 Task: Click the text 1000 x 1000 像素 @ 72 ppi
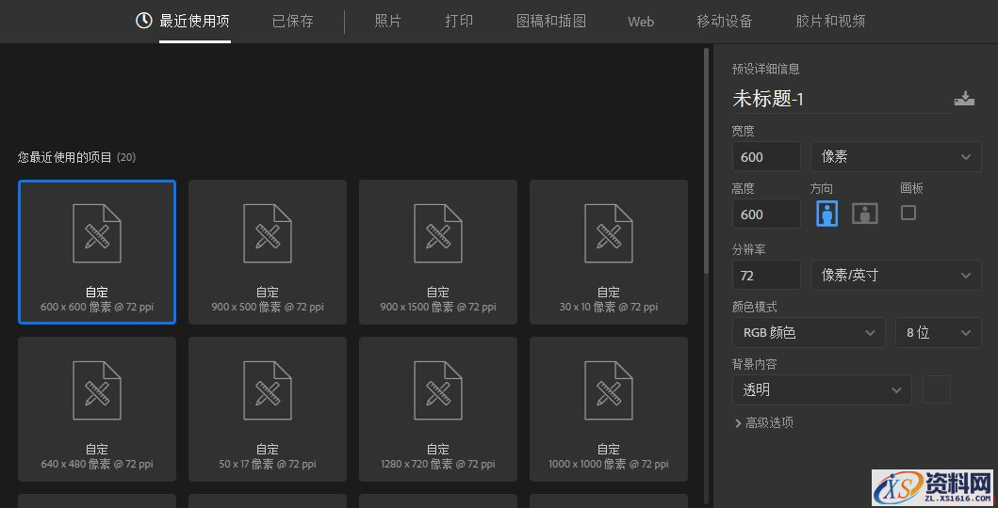609,465
